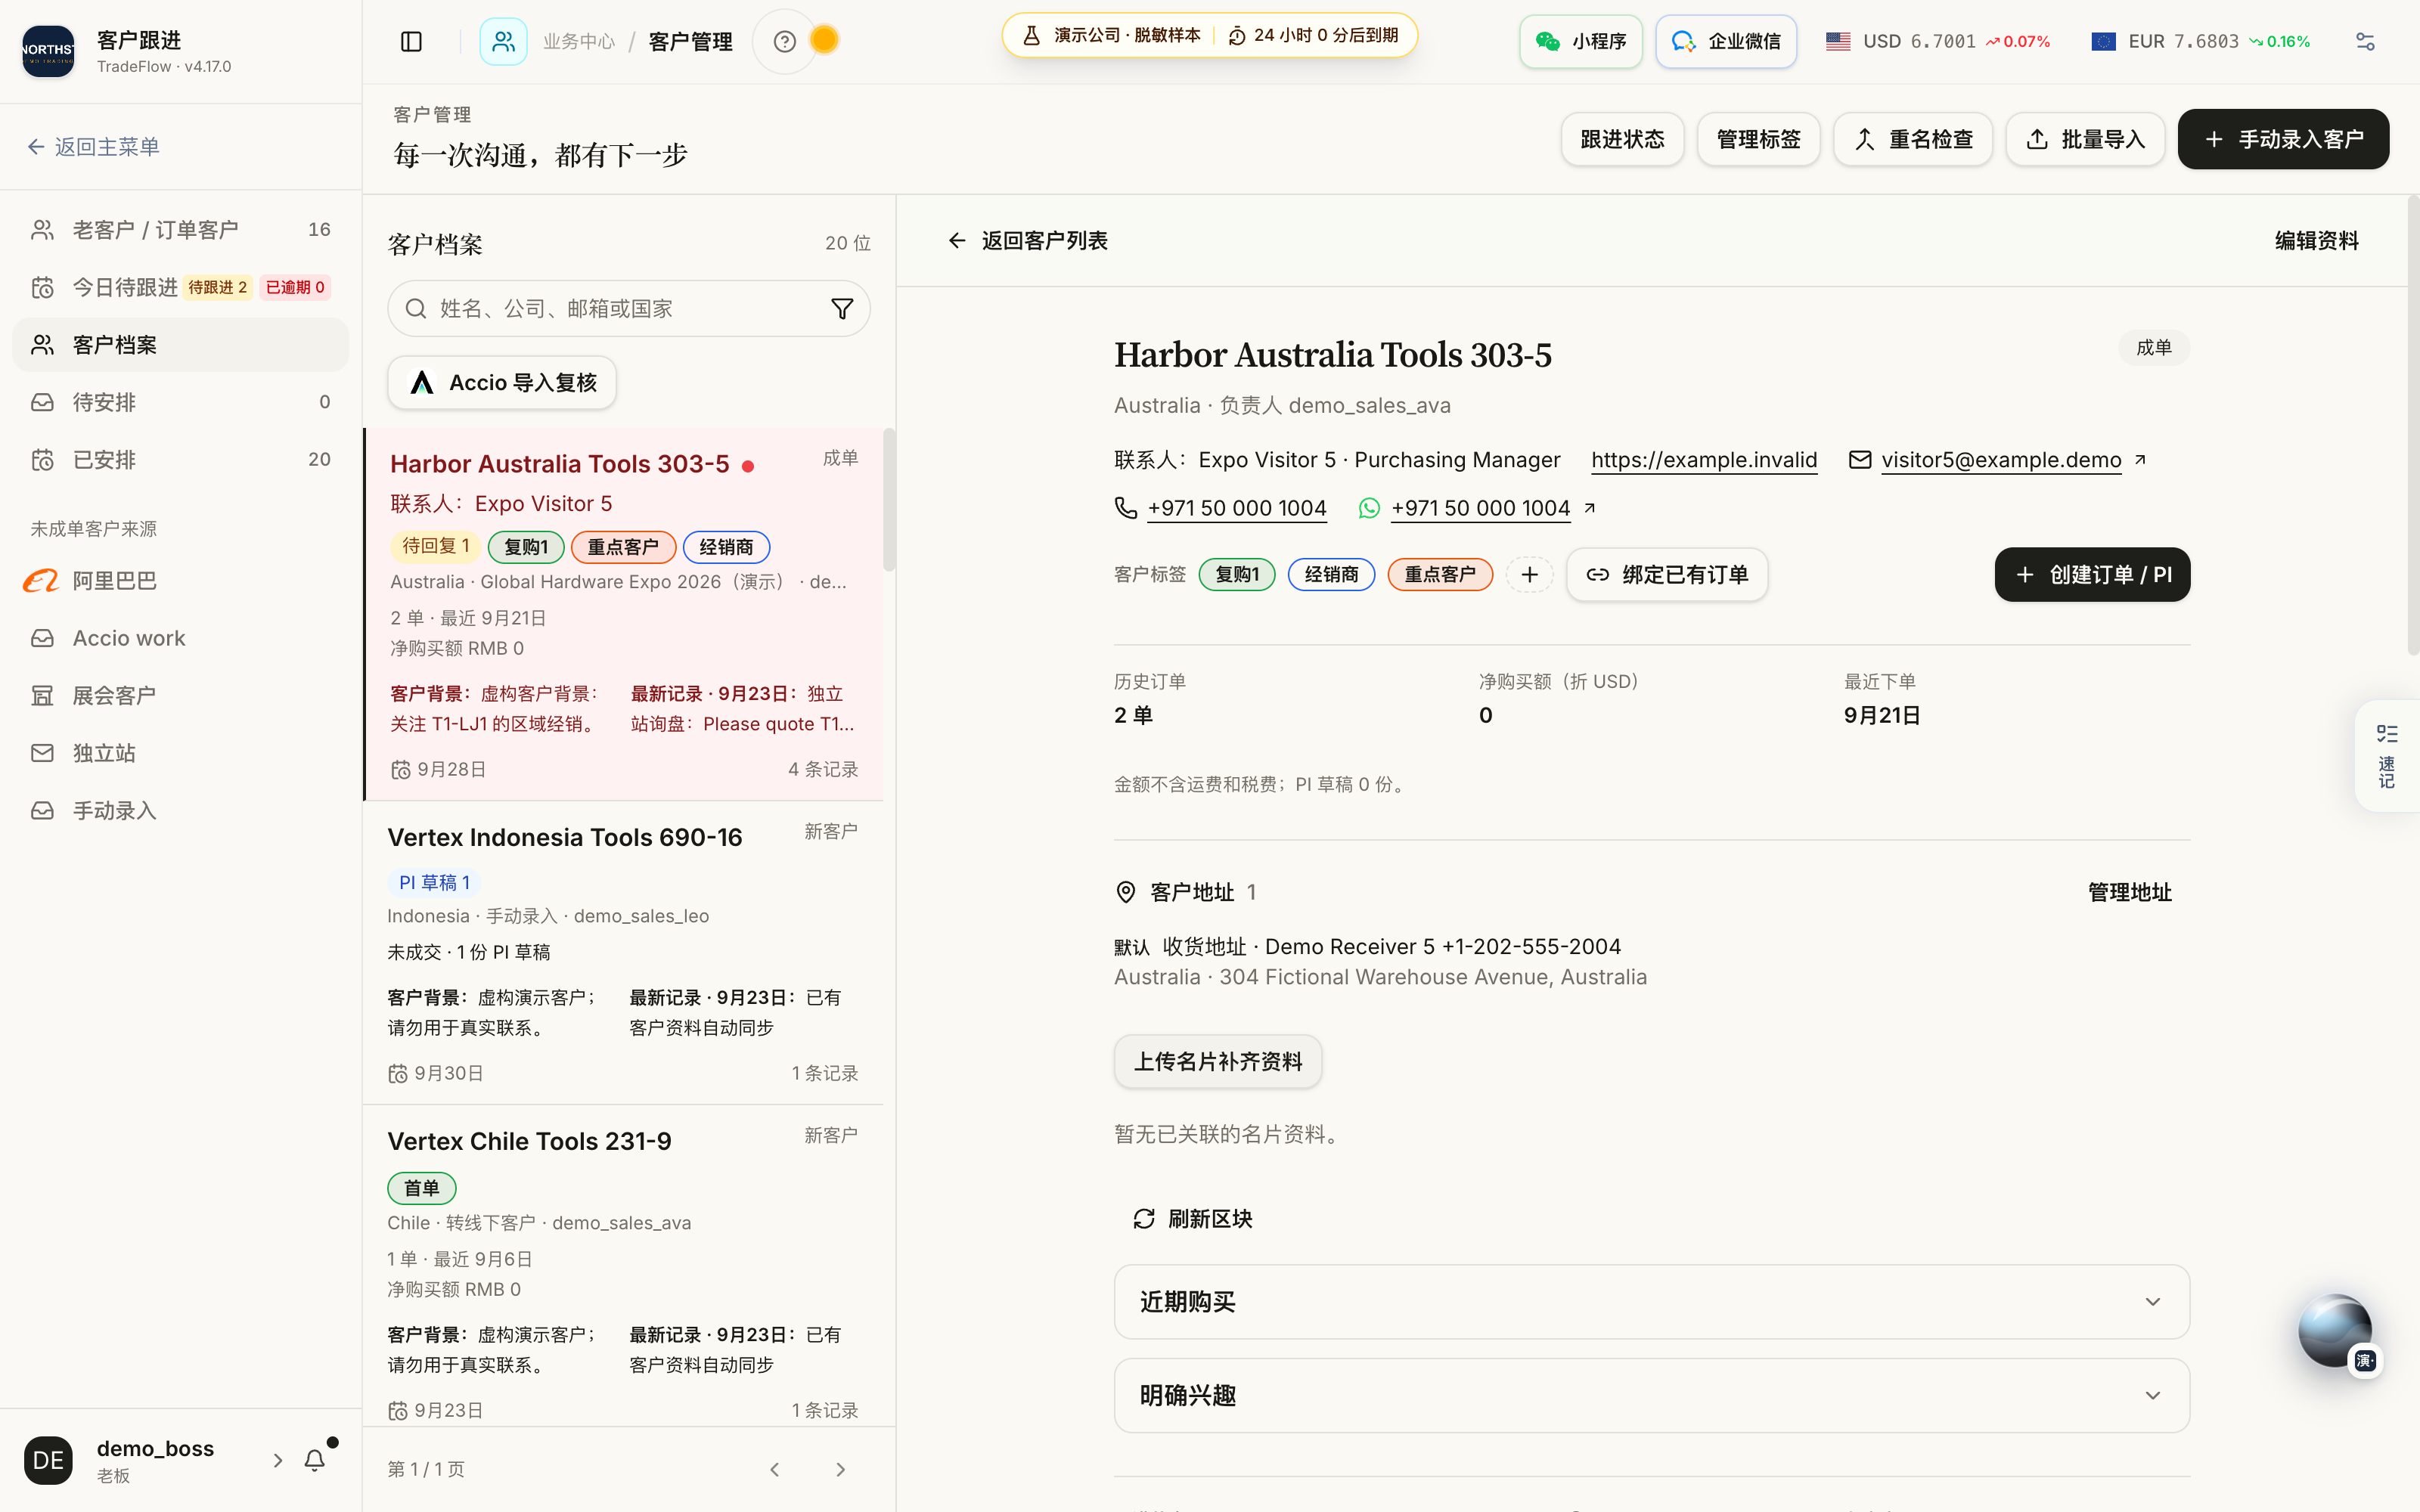
Task: Click 创建订单 / PI button
Action: [x=2092, y=574]
